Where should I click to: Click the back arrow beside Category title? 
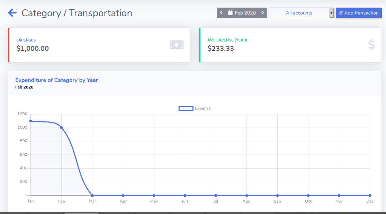[12, 13]
